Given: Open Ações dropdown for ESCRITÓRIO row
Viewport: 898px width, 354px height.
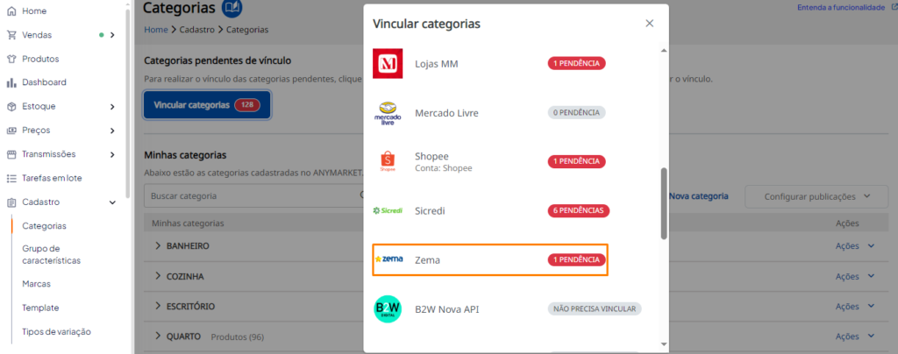Looking at the screenshot, I should click(x=855, y=307).
